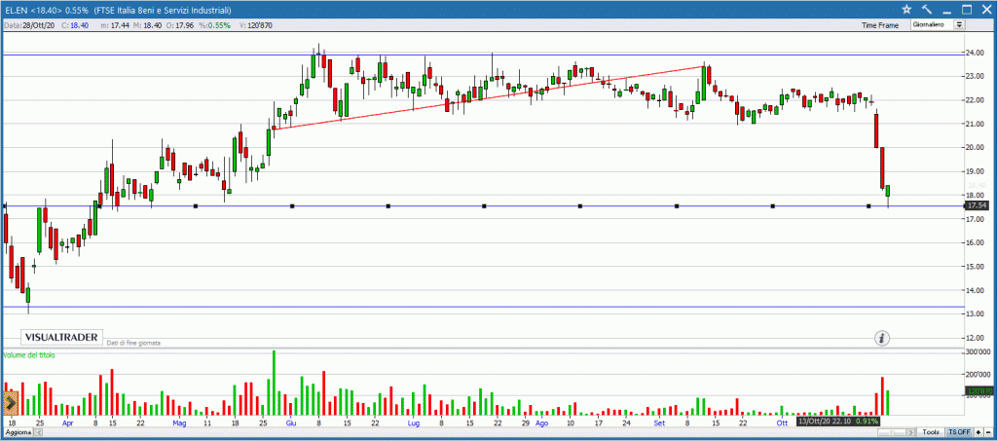Add chart to favorites with star icon
This screenshot has width=997, height=441.
(x=906, y=10)
